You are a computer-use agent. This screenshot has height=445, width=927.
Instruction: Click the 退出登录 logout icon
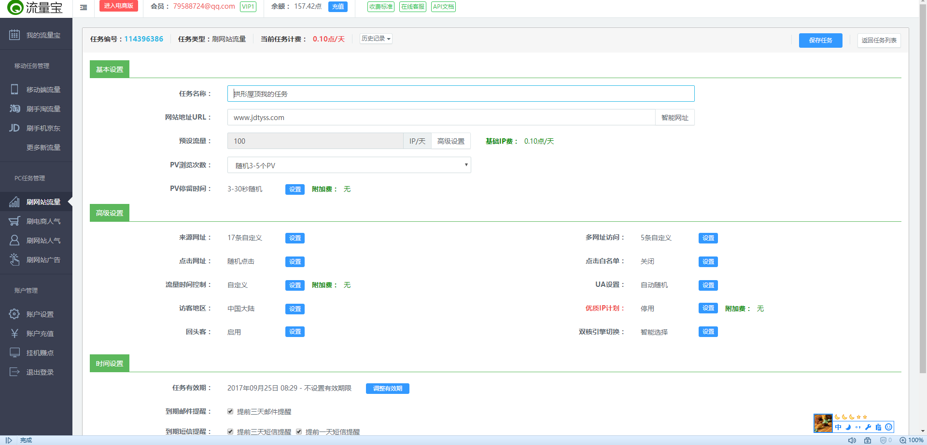14,372
